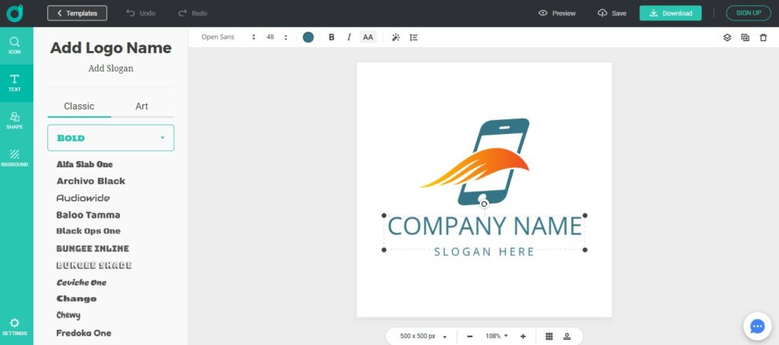Zoom out with the minus icon
The image size is (779, 345).
coord(470,336)
